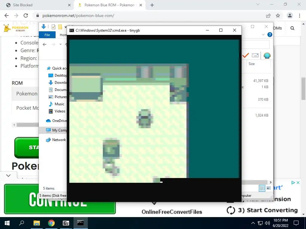Bookmark this page with the star icon
This screenshot has height=229, width=306.
[x=278, y=16]
